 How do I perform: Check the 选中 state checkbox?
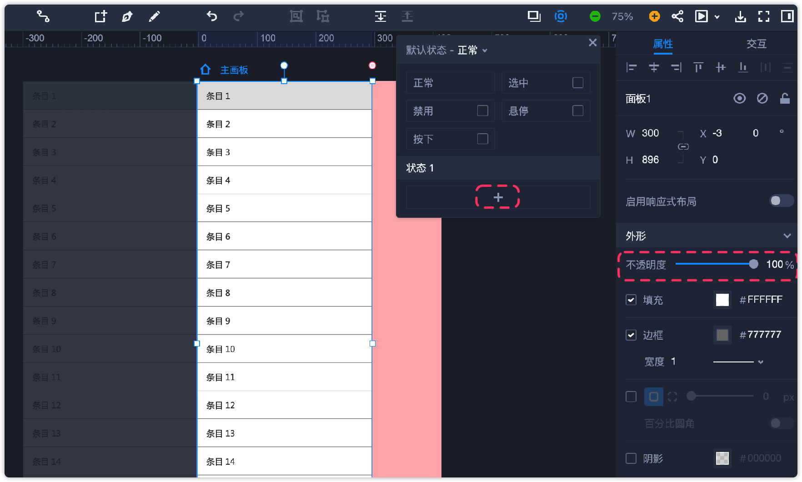coord(577,83)
